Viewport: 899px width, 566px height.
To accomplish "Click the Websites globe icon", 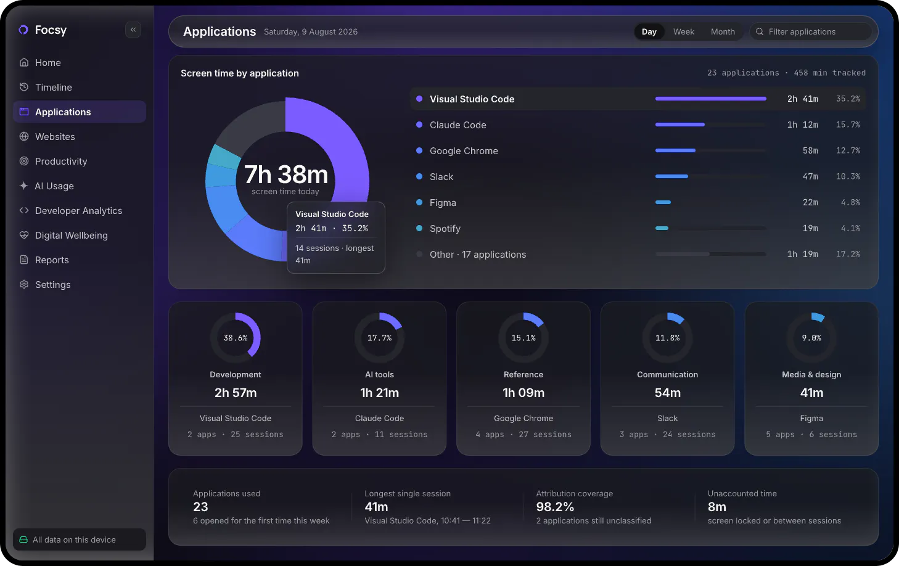I will click(x=24, y=136).
